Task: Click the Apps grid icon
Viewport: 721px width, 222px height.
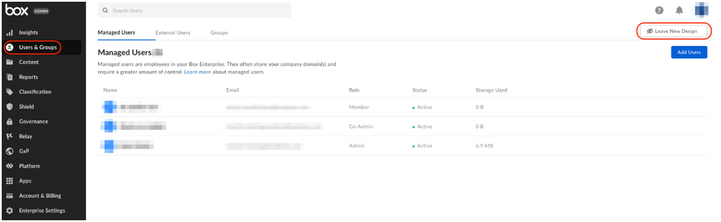Action: (9, 181)
